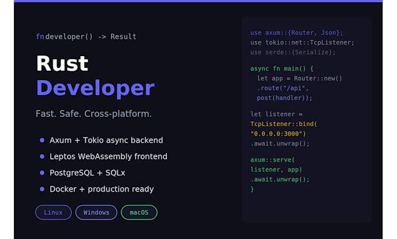Click the gray ".await.unwrap();" code line
Image resolution: width=397 pixels, height=239 pixels.
(280, 144)
